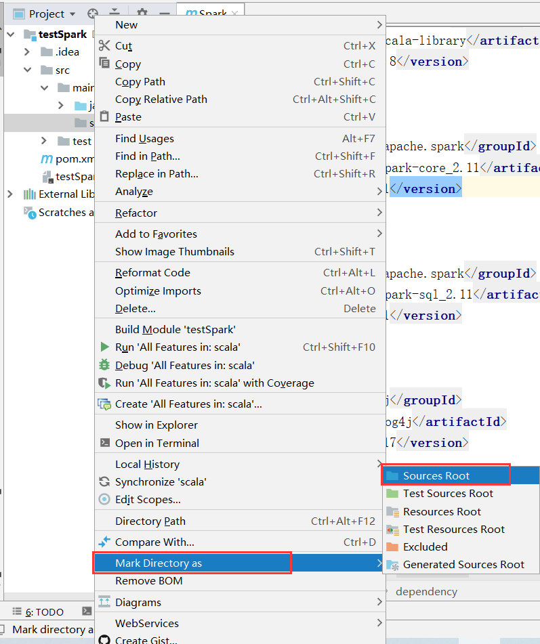Click the Cut scissors icon
The height and width of the screenshot is (644, 540).
pyautogui.click(x=104, y=45)
